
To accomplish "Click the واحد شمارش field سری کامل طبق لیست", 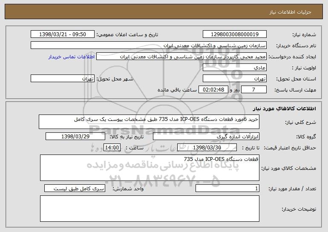I will [75, 188].
